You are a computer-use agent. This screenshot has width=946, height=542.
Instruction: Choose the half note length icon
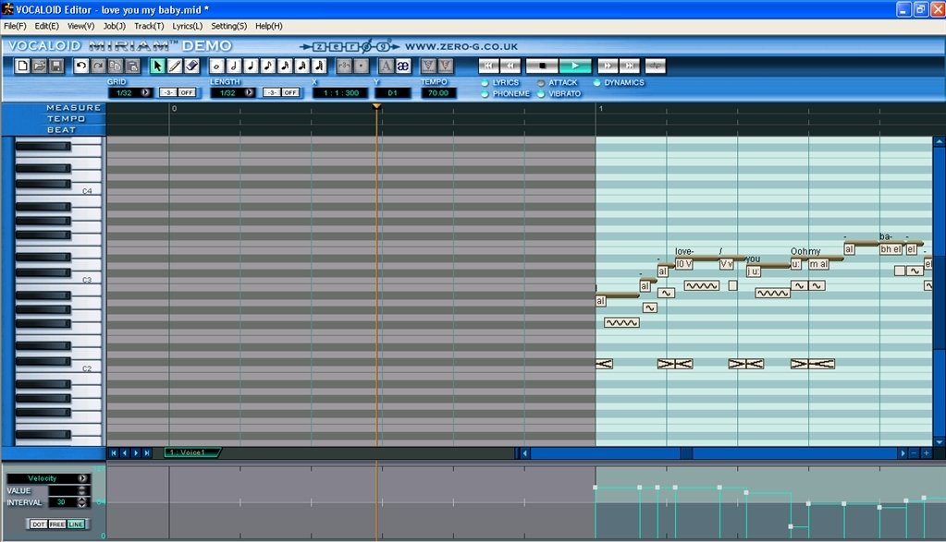point(233,66)
